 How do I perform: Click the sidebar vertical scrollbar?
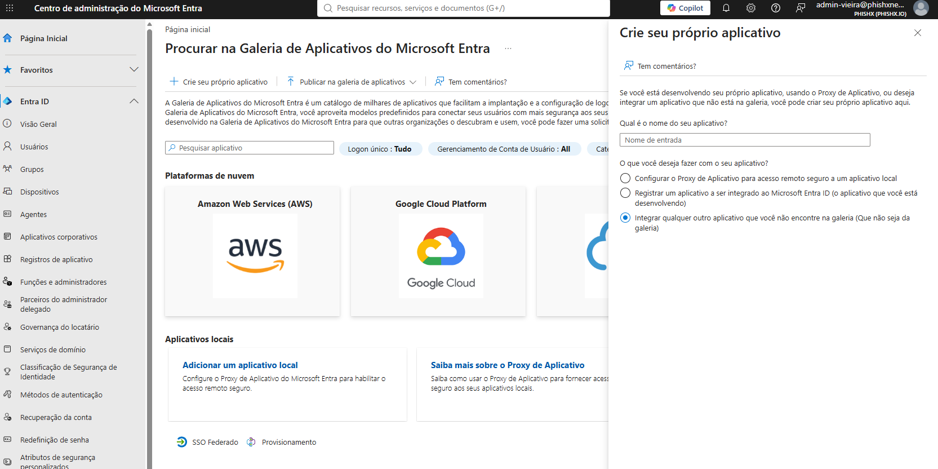(x=149, y=248)
